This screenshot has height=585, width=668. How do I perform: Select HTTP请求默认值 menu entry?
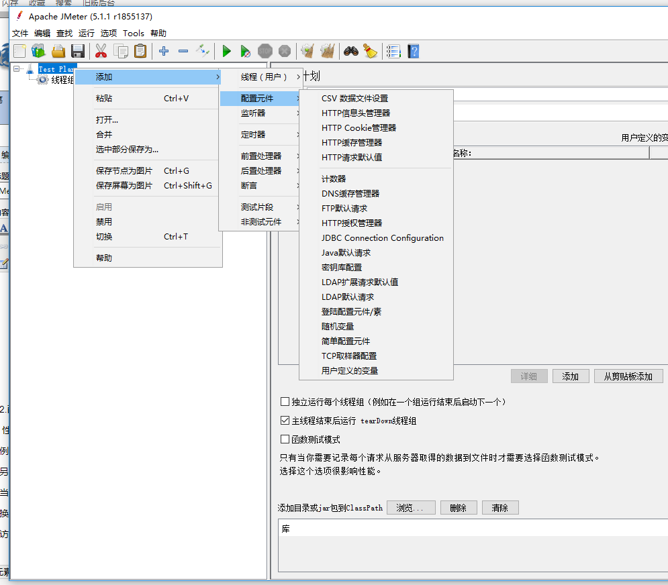(376, 158)
